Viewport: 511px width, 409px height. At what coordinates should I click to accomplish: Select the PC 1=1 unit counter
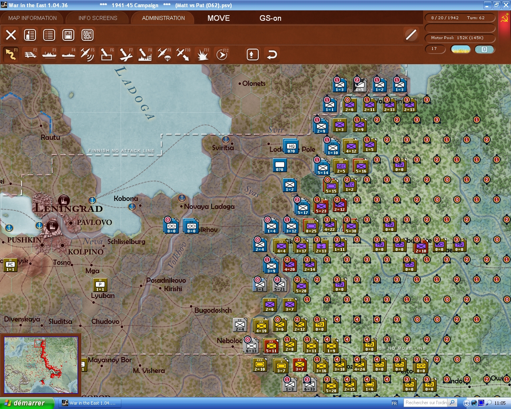(10, 265)
